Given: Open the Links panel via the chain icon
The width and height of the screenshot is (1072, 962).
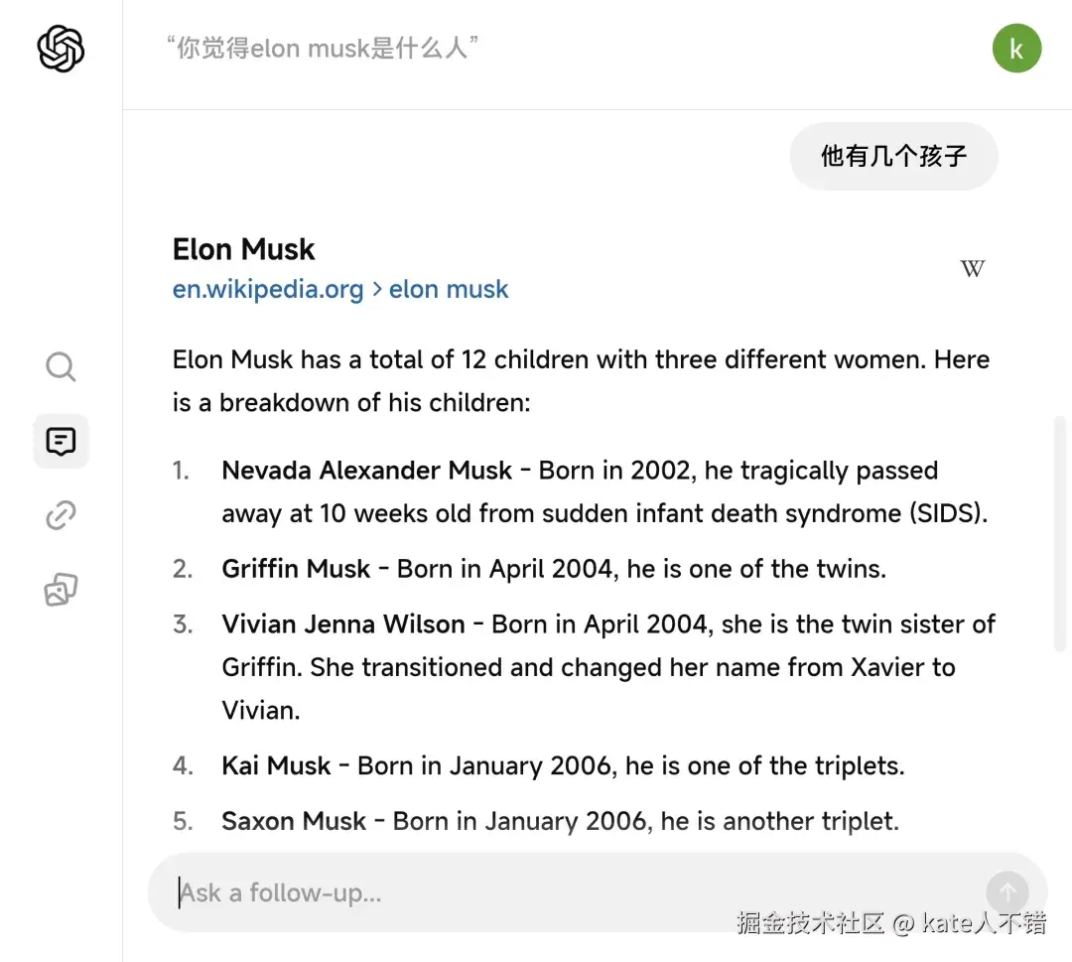Looking at the screenshot, I should click(61, 514).
